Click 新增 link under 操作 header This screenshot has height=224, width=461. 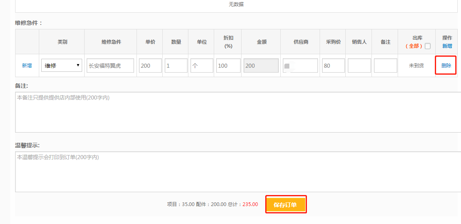pos(447,46)
